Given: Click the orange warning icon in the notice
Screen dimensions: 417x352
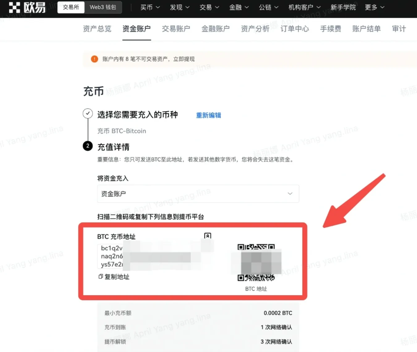Looking at the screenshot, I should [94, 59].
